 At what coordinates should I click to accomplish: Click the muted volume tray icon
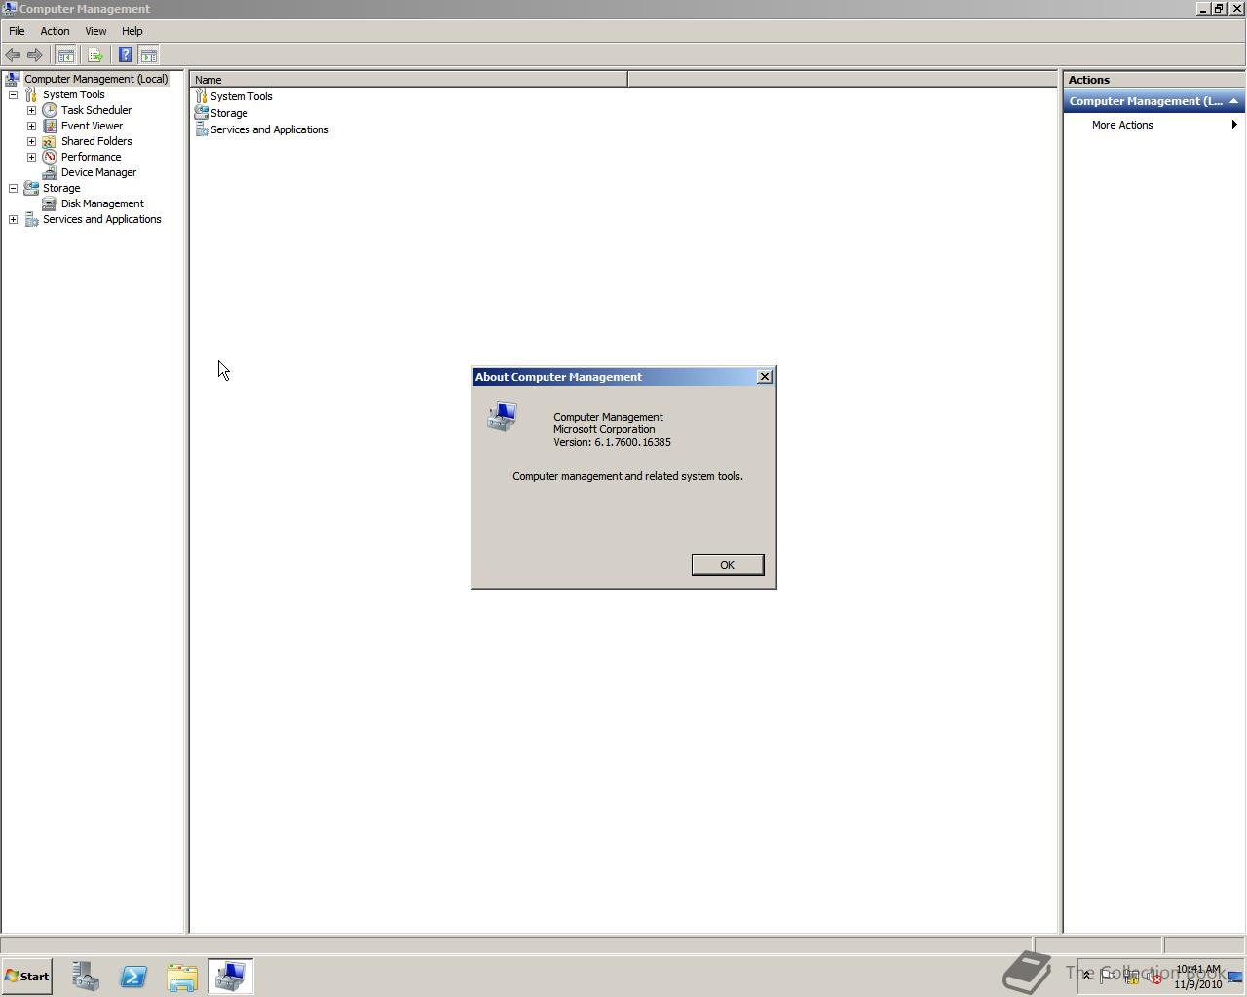[x=1154, y=978]
